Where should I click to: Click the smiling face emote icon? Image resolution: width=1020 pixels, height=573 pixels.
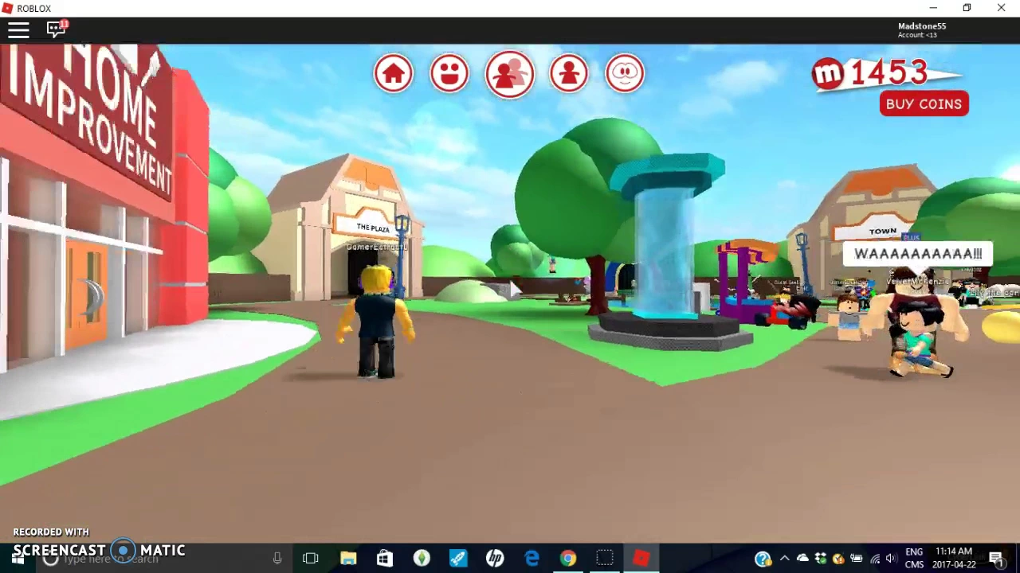coord(625,74)
